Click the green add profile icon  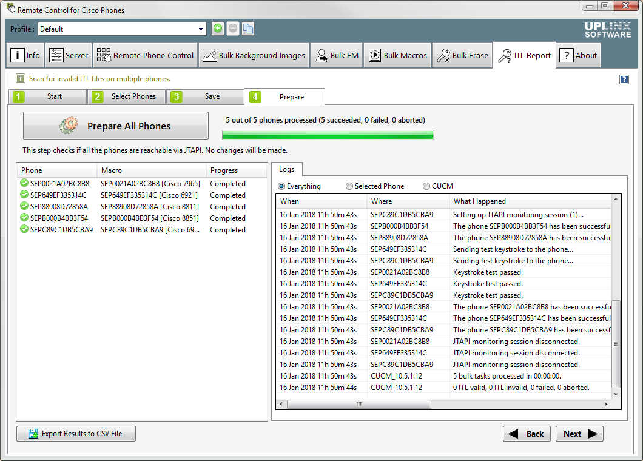[218, 29]
